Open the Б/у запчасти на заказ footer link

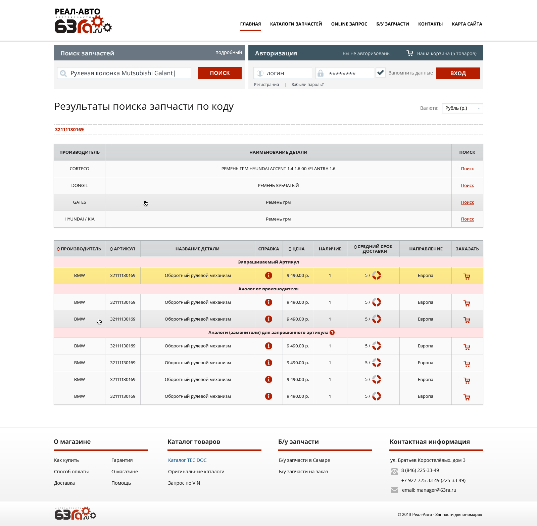[x=303, y=472]
